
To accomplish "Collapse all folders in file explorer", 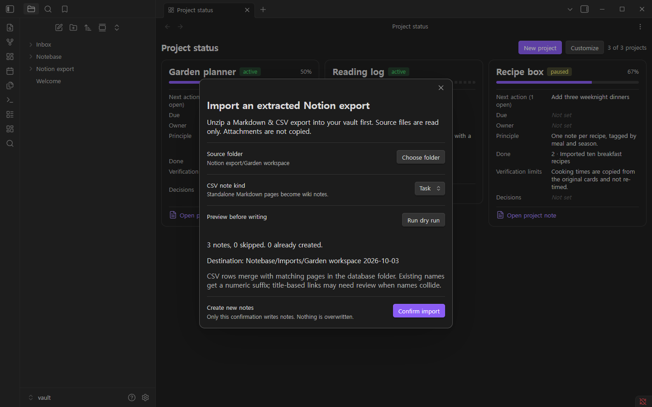I will (117, 28).
